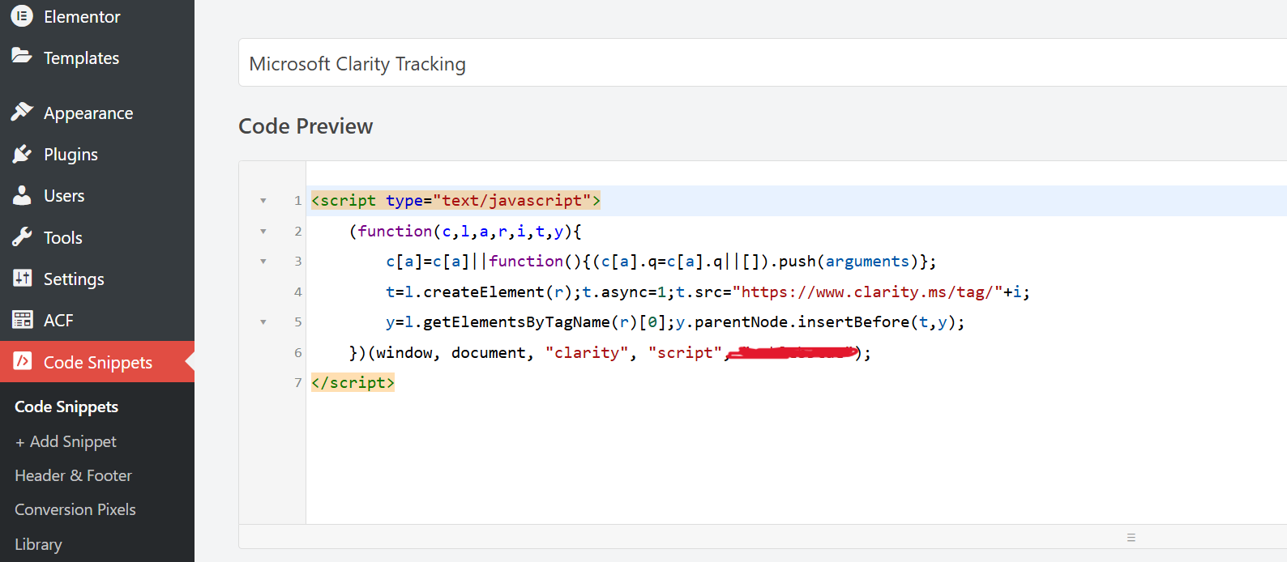Image resolution: width=1287 pixels, height=562 pixels.
Task: Click the code editor resize handle
Action: 1131,538
